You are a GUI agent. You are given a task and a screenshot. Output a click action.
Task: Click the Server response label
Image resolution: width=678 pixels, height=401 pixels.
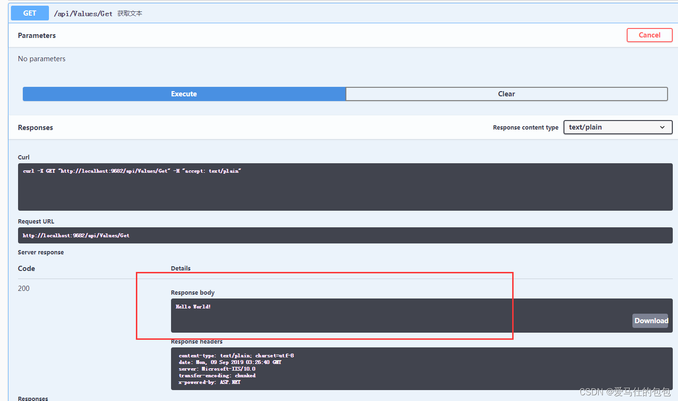41,252
